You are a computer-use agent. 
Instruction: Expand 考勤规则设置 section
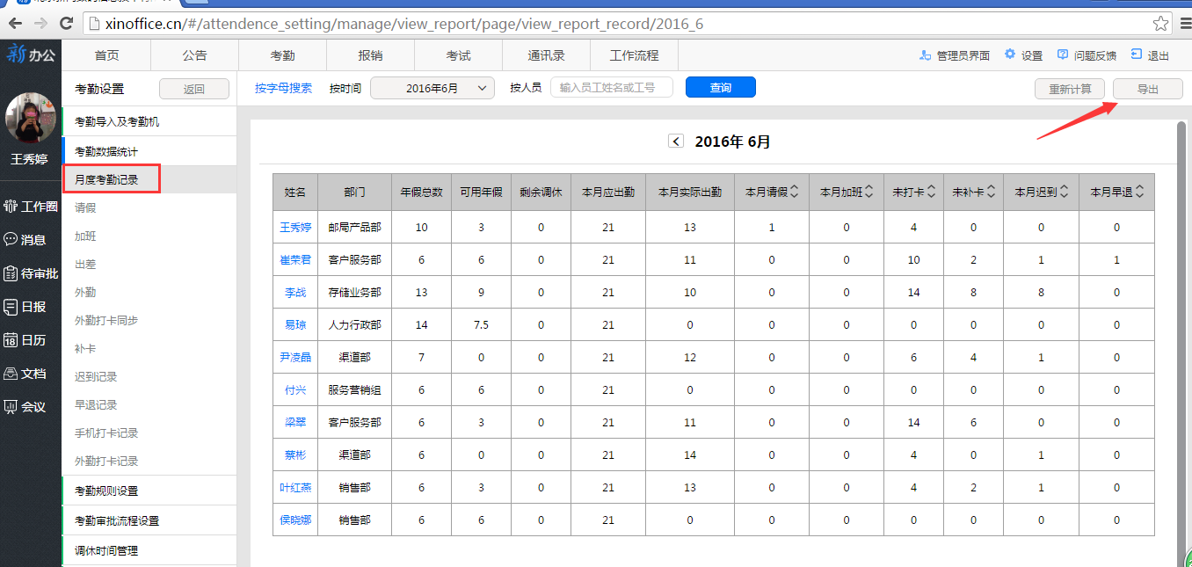coord(149,491)
